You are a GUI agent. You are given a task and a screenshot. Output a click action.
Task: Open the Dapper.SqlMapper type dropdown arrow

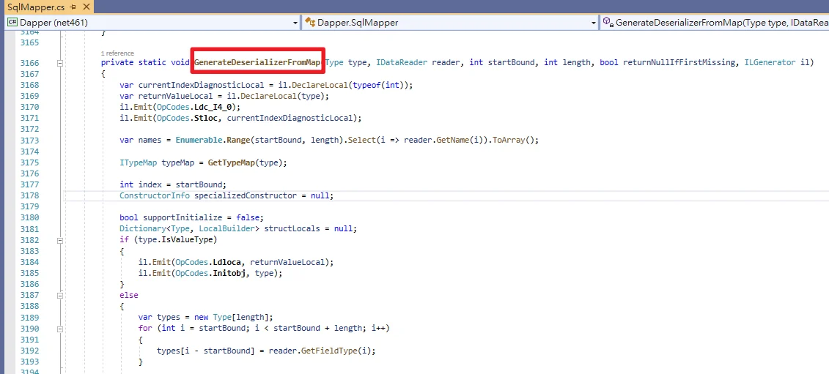594,23
